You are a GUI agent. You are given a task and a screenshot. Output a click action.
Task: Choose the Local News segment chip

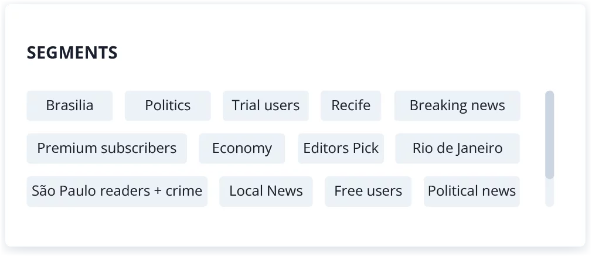click(x=266, y=191)
